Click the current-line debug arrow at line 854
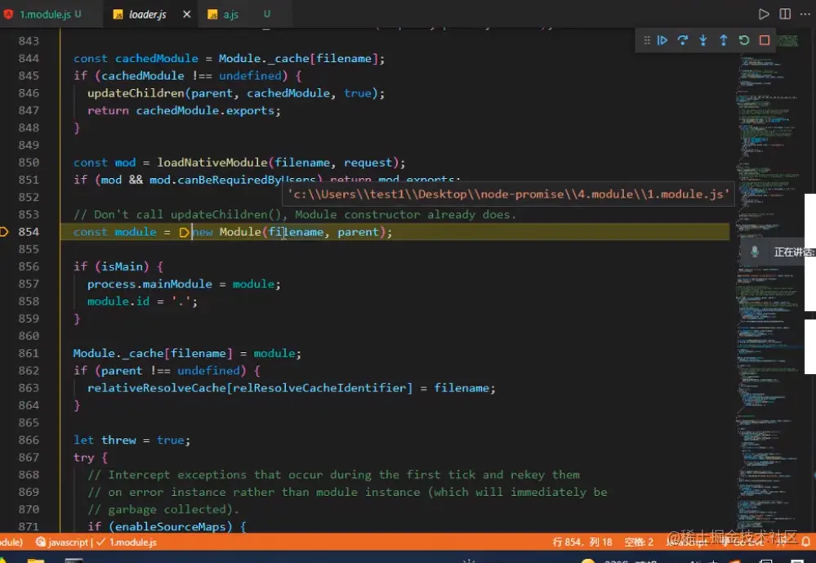Screen dimensions: 816x563 (x=4, y=232)
